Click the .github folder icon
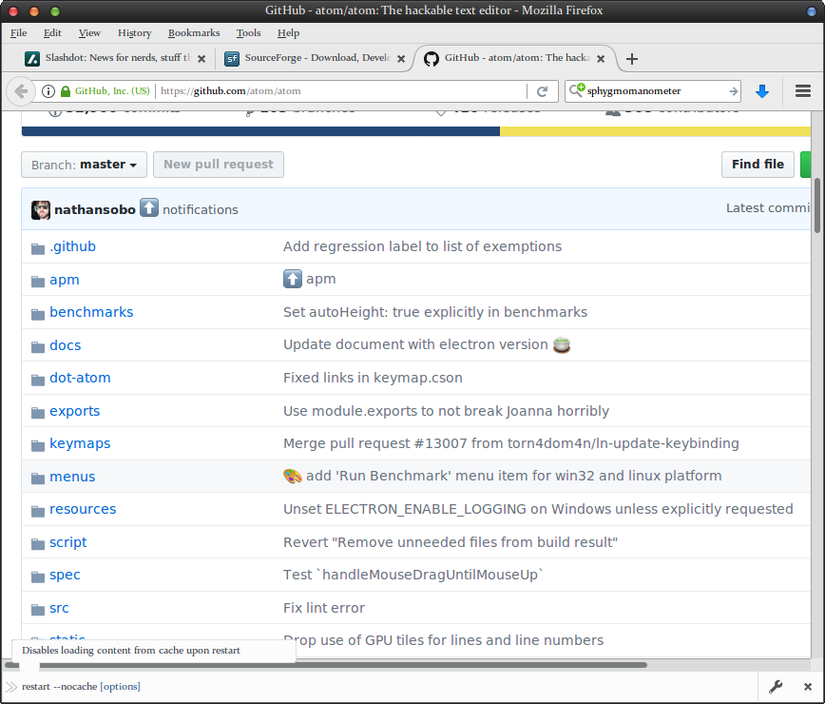825x704 pixels. point(37,248)
